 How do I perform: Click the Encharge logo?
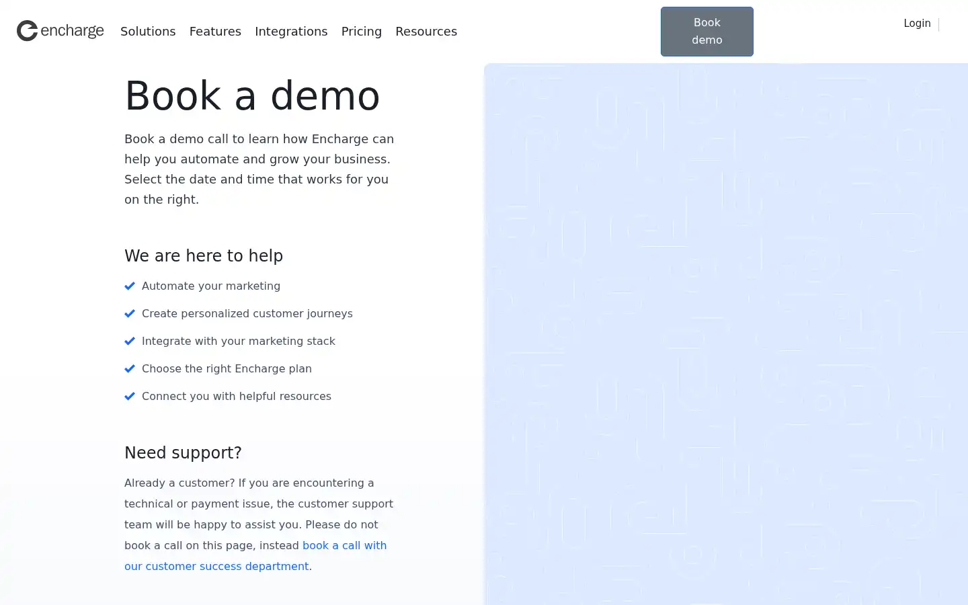click(x=61, y=31)
